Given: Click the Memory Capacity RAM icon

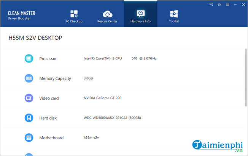Looking at the screenshot, I should (29, 78).
